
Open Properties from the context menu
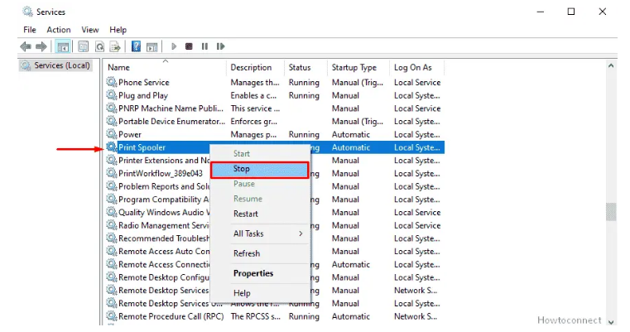pyautogui.click(x=260, y=273)
